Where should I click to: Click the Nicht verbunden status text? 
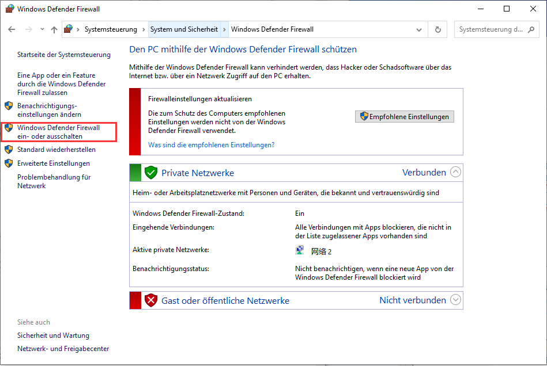(413, 300)
